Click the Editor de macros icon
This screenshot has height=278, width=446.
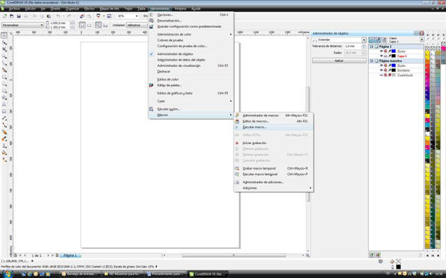coord(238,121)
